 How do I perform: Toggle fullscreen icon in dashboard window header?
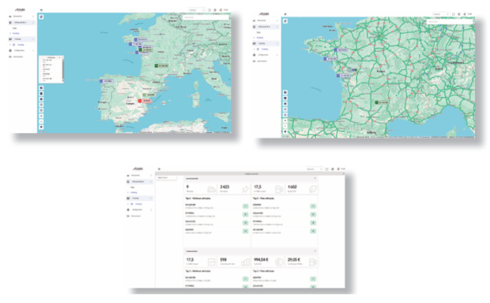(327, 169)
